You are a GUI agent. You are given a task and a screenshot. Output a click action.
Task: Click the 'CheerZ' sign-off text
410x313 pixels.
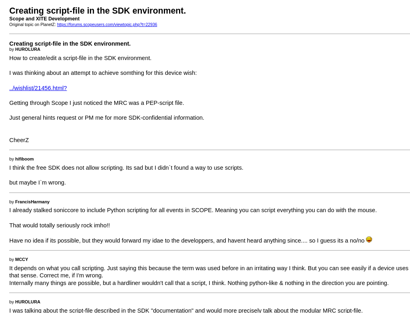coord(19,140)
